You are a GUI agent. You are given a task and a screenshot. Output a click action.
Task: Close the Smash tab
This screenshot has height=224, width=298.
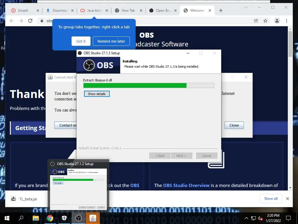click(x=38, y=11)
